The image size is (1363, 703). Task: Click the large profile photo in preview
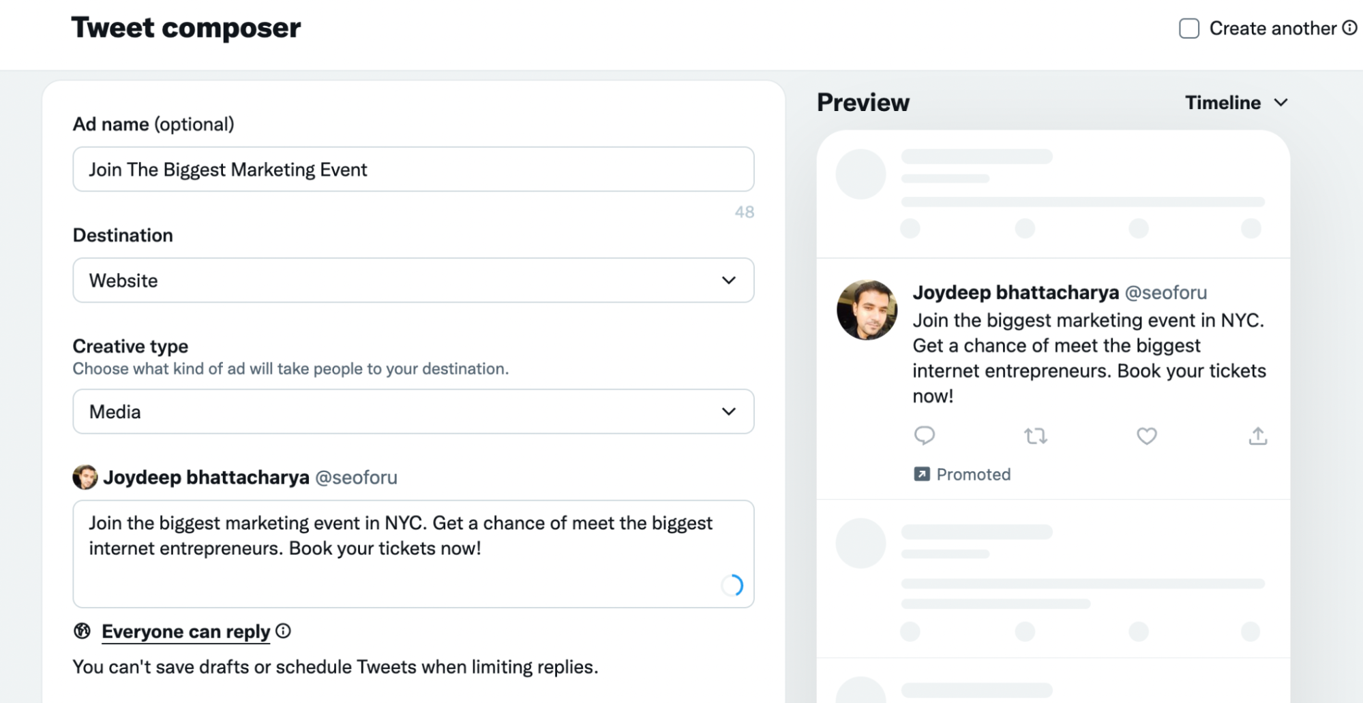(867, 310)
